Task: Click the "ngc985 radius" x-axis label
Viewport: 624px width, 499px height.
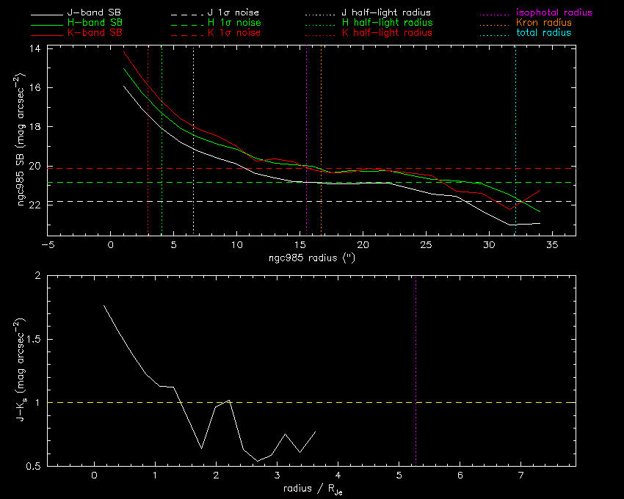Action: 311,258
